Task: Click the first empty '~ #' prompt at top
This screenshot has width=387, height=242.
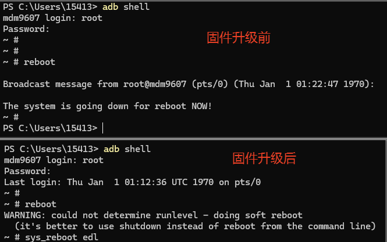Action: [x=11, y=40]
